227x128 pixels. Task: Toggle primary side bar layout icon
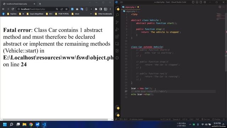point(193,2)
